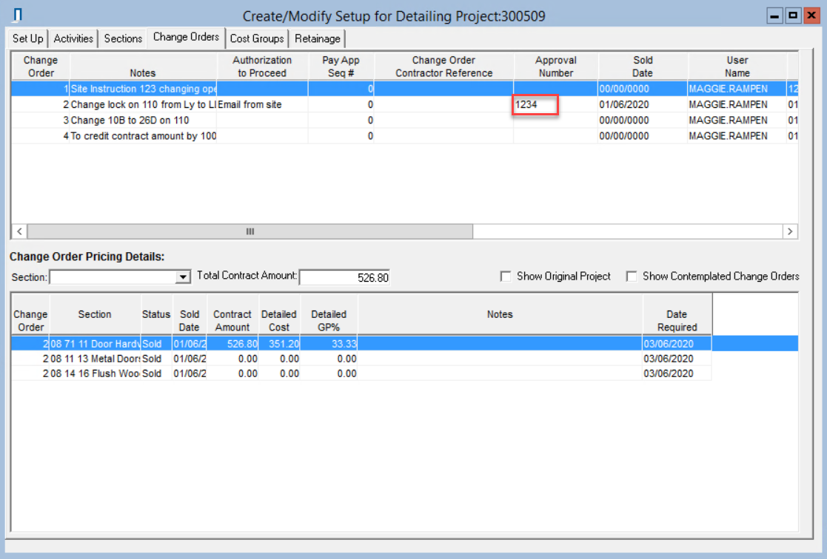Viewport: 827px width, 559px height.
Task: Click the Approval Number column header
Action: point(556,67)
